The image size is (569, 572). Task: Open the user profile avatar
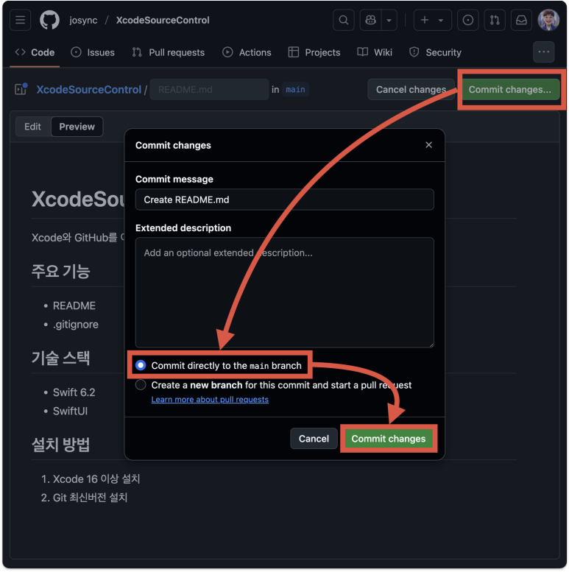tap(548, 20)
